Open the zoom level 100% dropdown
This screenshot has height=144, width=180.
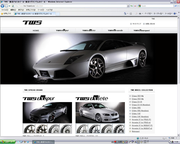click(x=173, y=138)
